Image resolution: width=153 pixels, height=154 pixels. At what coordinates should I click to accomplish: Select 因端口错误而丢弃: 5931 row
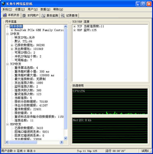coord(32,132)
